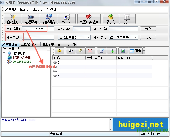This screenshot has width=170, height=137.
Task: Select drive C: in file list
Action: pyautogui.click(x=56, y=62)
